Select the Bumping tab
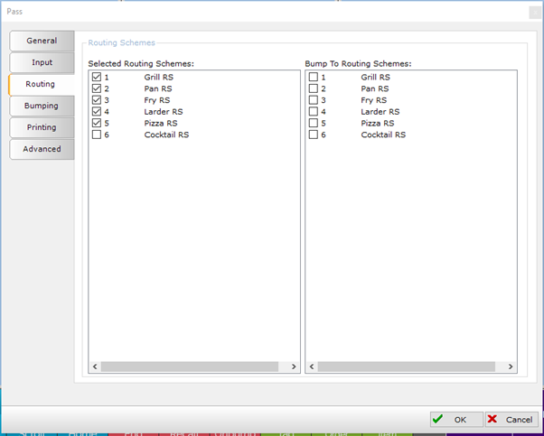Screen dimensions: 544x436 (42, 106)
